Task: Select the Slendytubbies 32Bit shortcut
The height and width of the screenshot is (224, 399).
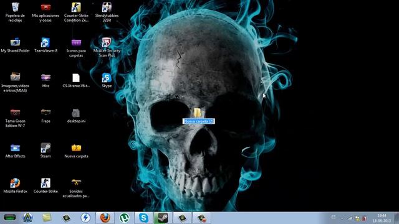Action: (x=107, y=12)
